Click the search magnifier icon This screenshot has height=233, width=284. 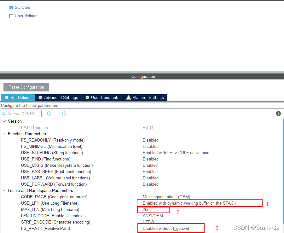(4, 114)
